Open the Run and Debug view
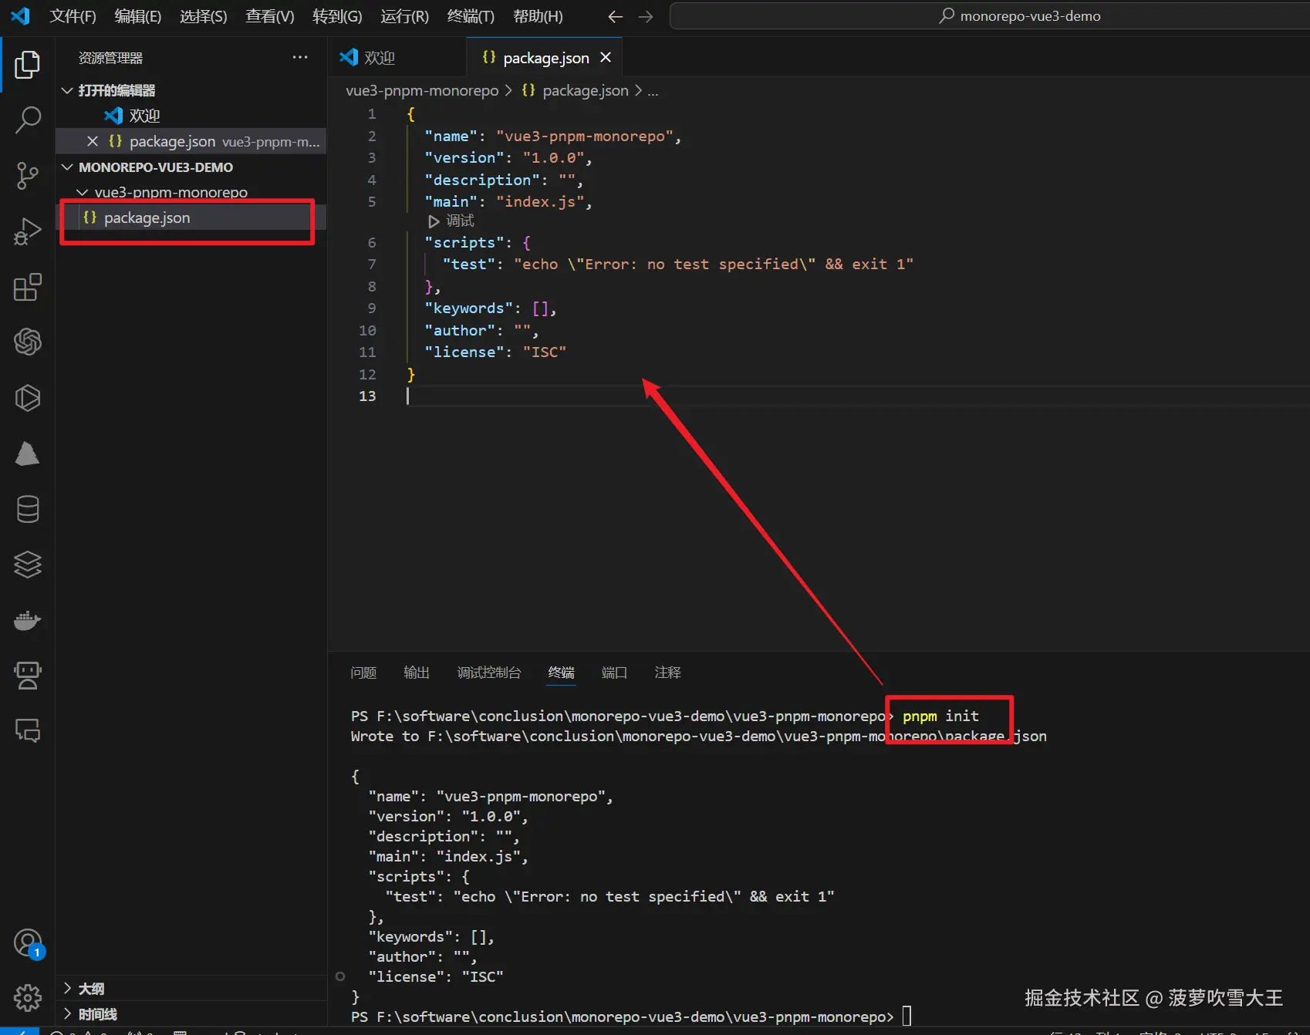Screen dimensions: 1310x1035 [28, 231]
